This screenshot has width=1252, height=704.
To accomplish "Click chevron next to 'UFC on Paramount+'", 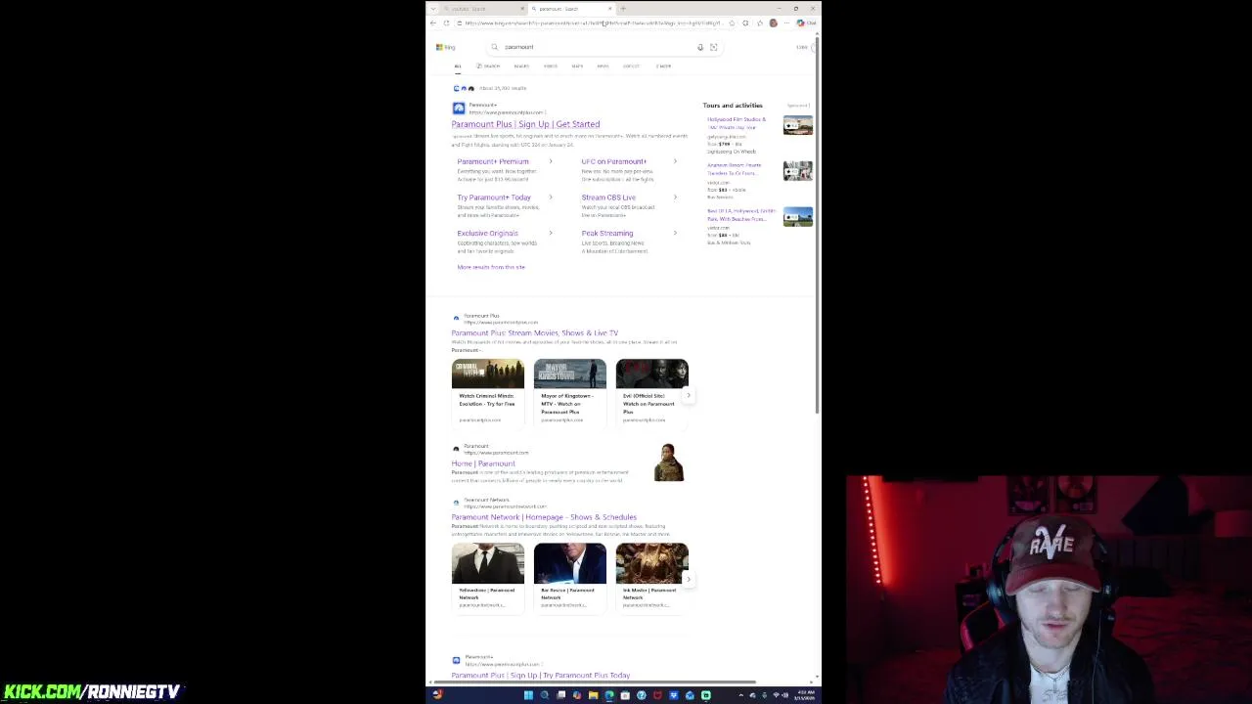I will pos(675,161).
